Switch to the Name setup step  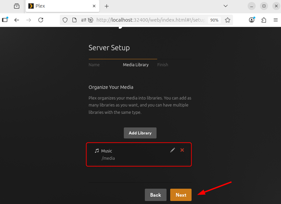[x=94, y=65]
